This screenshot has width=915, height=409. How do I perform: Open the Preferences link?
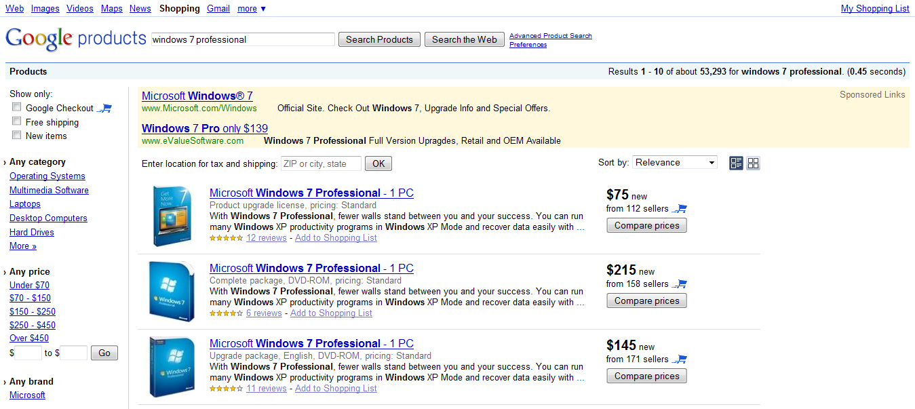point(528,45)
